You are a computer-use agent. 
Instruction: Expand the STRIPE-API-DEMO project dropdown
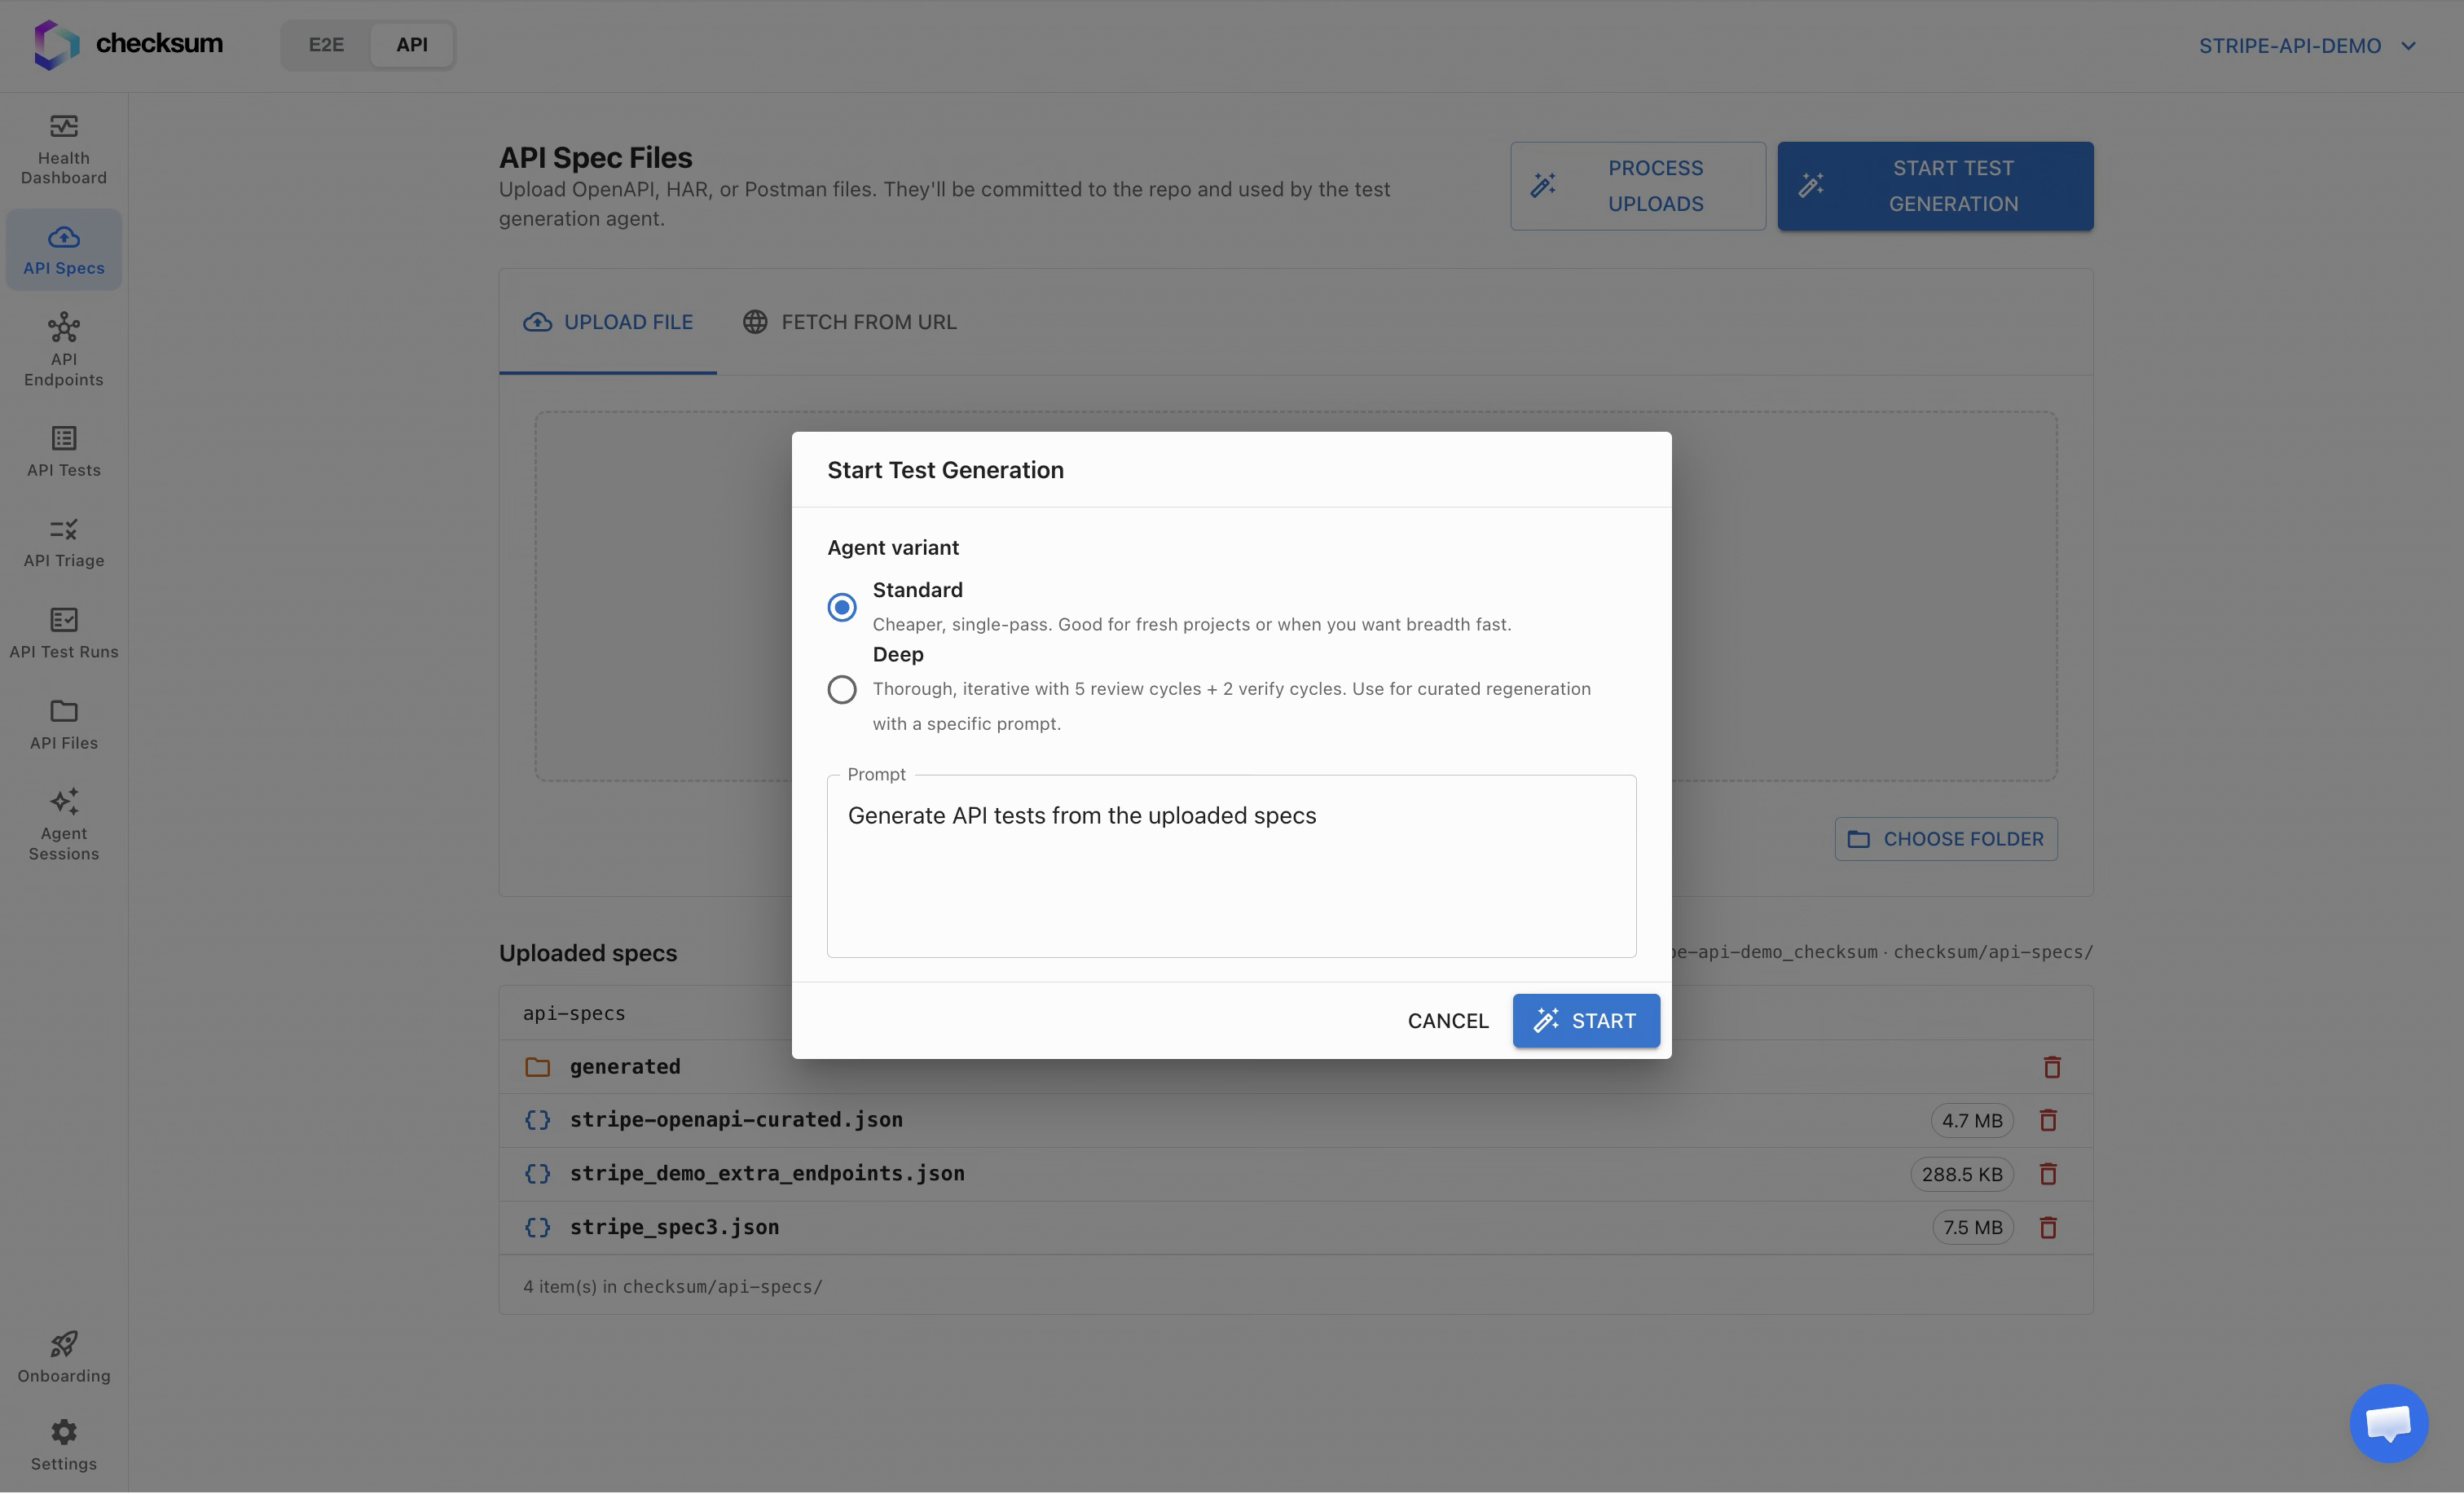pos(2308,46)
